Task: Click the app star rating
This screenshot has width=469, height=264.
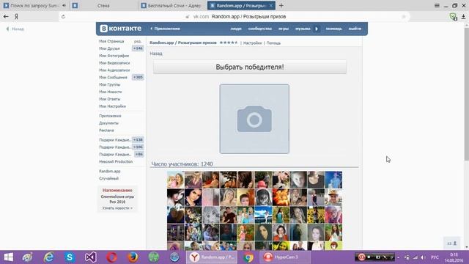Action: tap(229, 43)
